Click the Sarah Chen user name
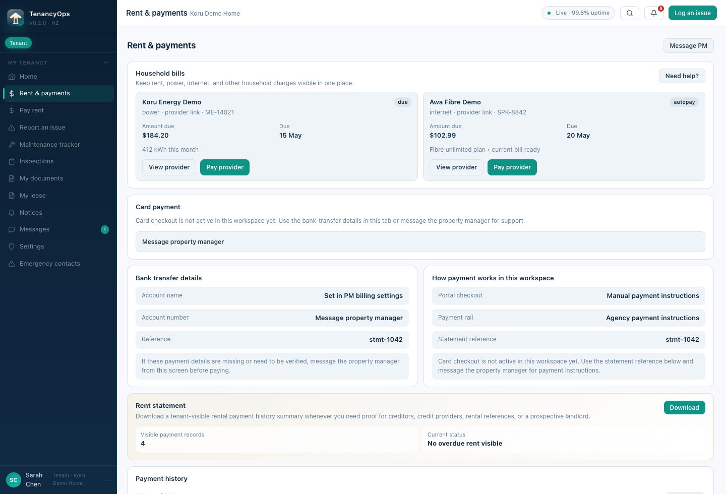The height and width of the screenshot is (494, 726). click(34, 480)
